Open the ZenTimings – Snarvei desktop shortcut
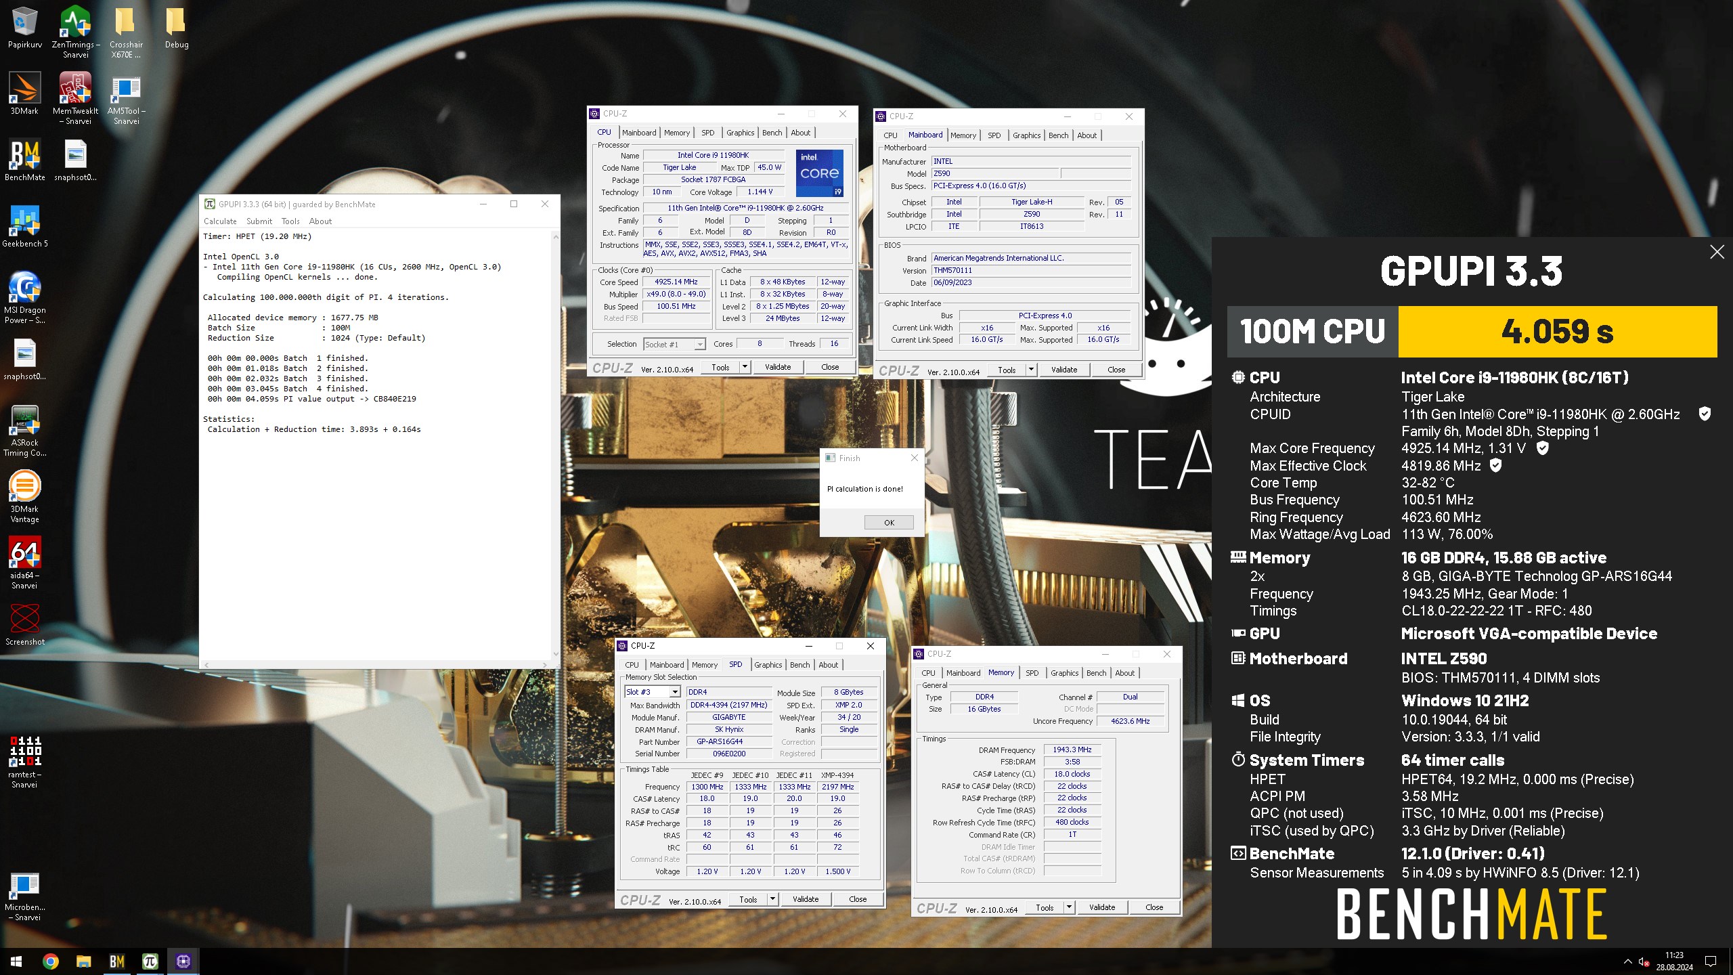The height and width of the screenshot is (975, 1733). (x=75, y=31)
